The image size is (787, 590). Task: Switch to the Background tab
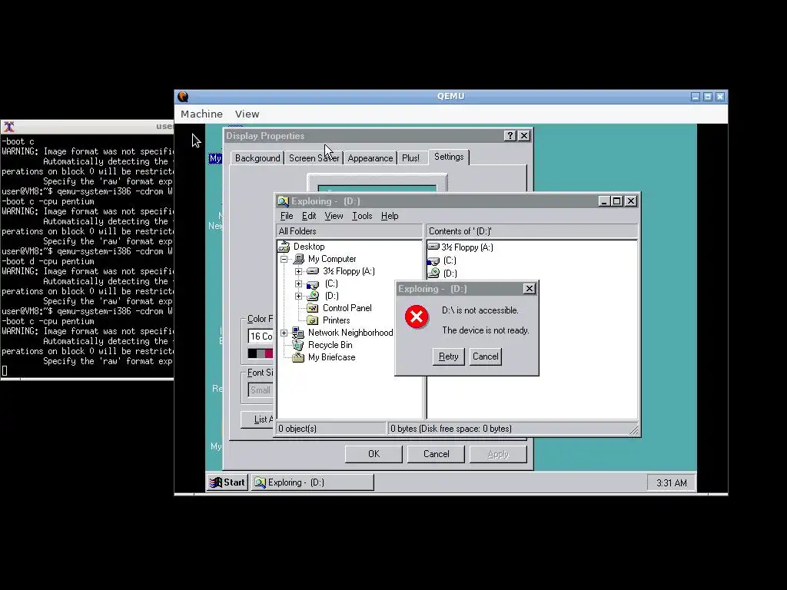click(257, 158)
